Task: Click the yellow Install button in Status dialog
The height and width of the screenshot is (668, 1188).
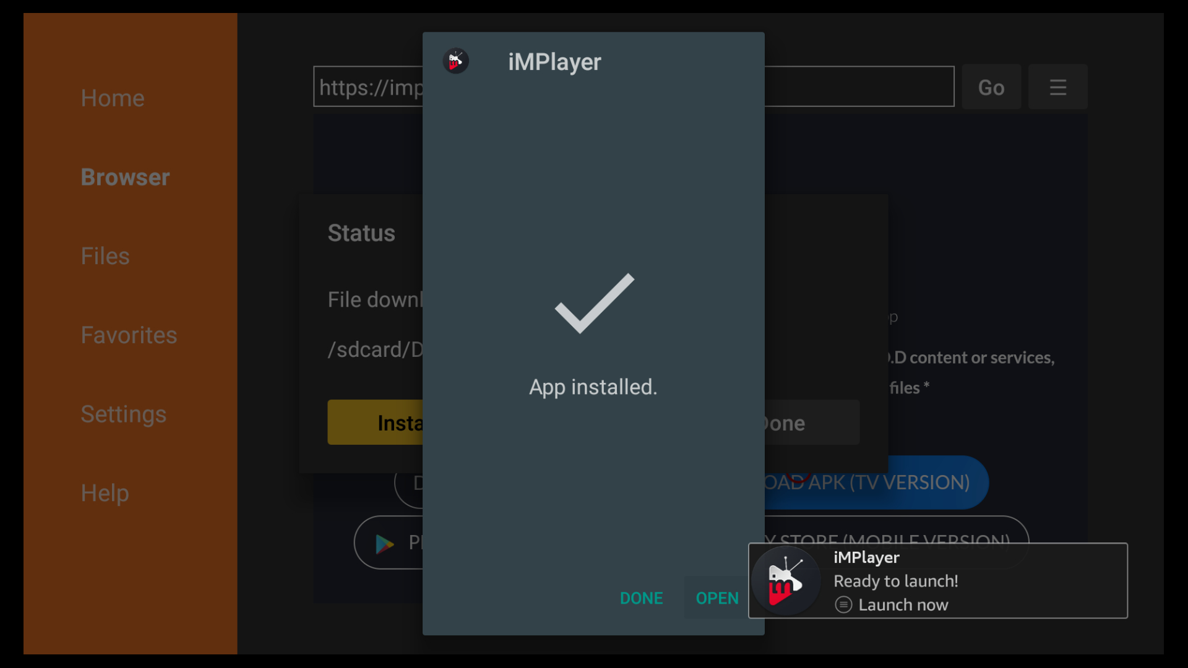Action: pos(376,422)
